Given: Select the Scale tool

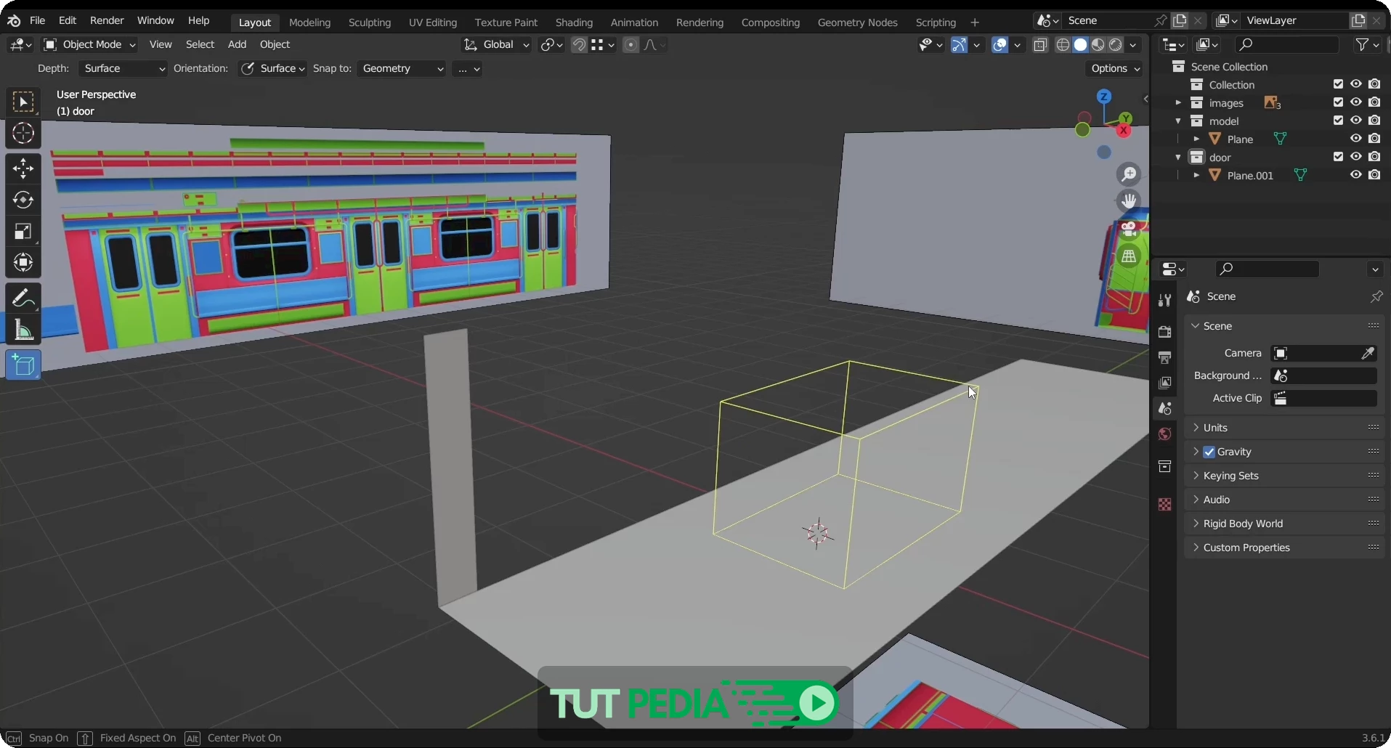Looking at the screenshot, I should 23,231.
